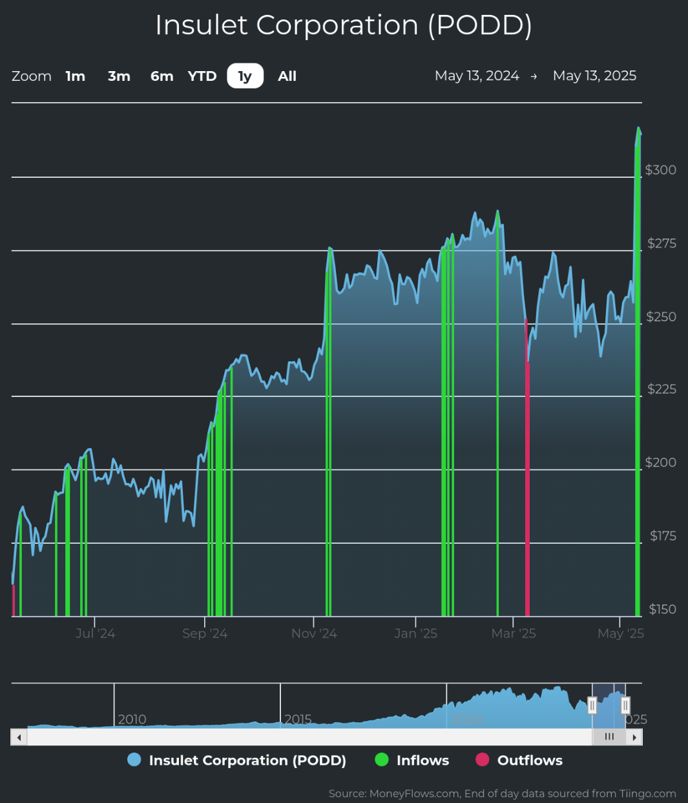The image size is (688, 803).
Task: Click the $175 price axis label
Action: (663, 535)
